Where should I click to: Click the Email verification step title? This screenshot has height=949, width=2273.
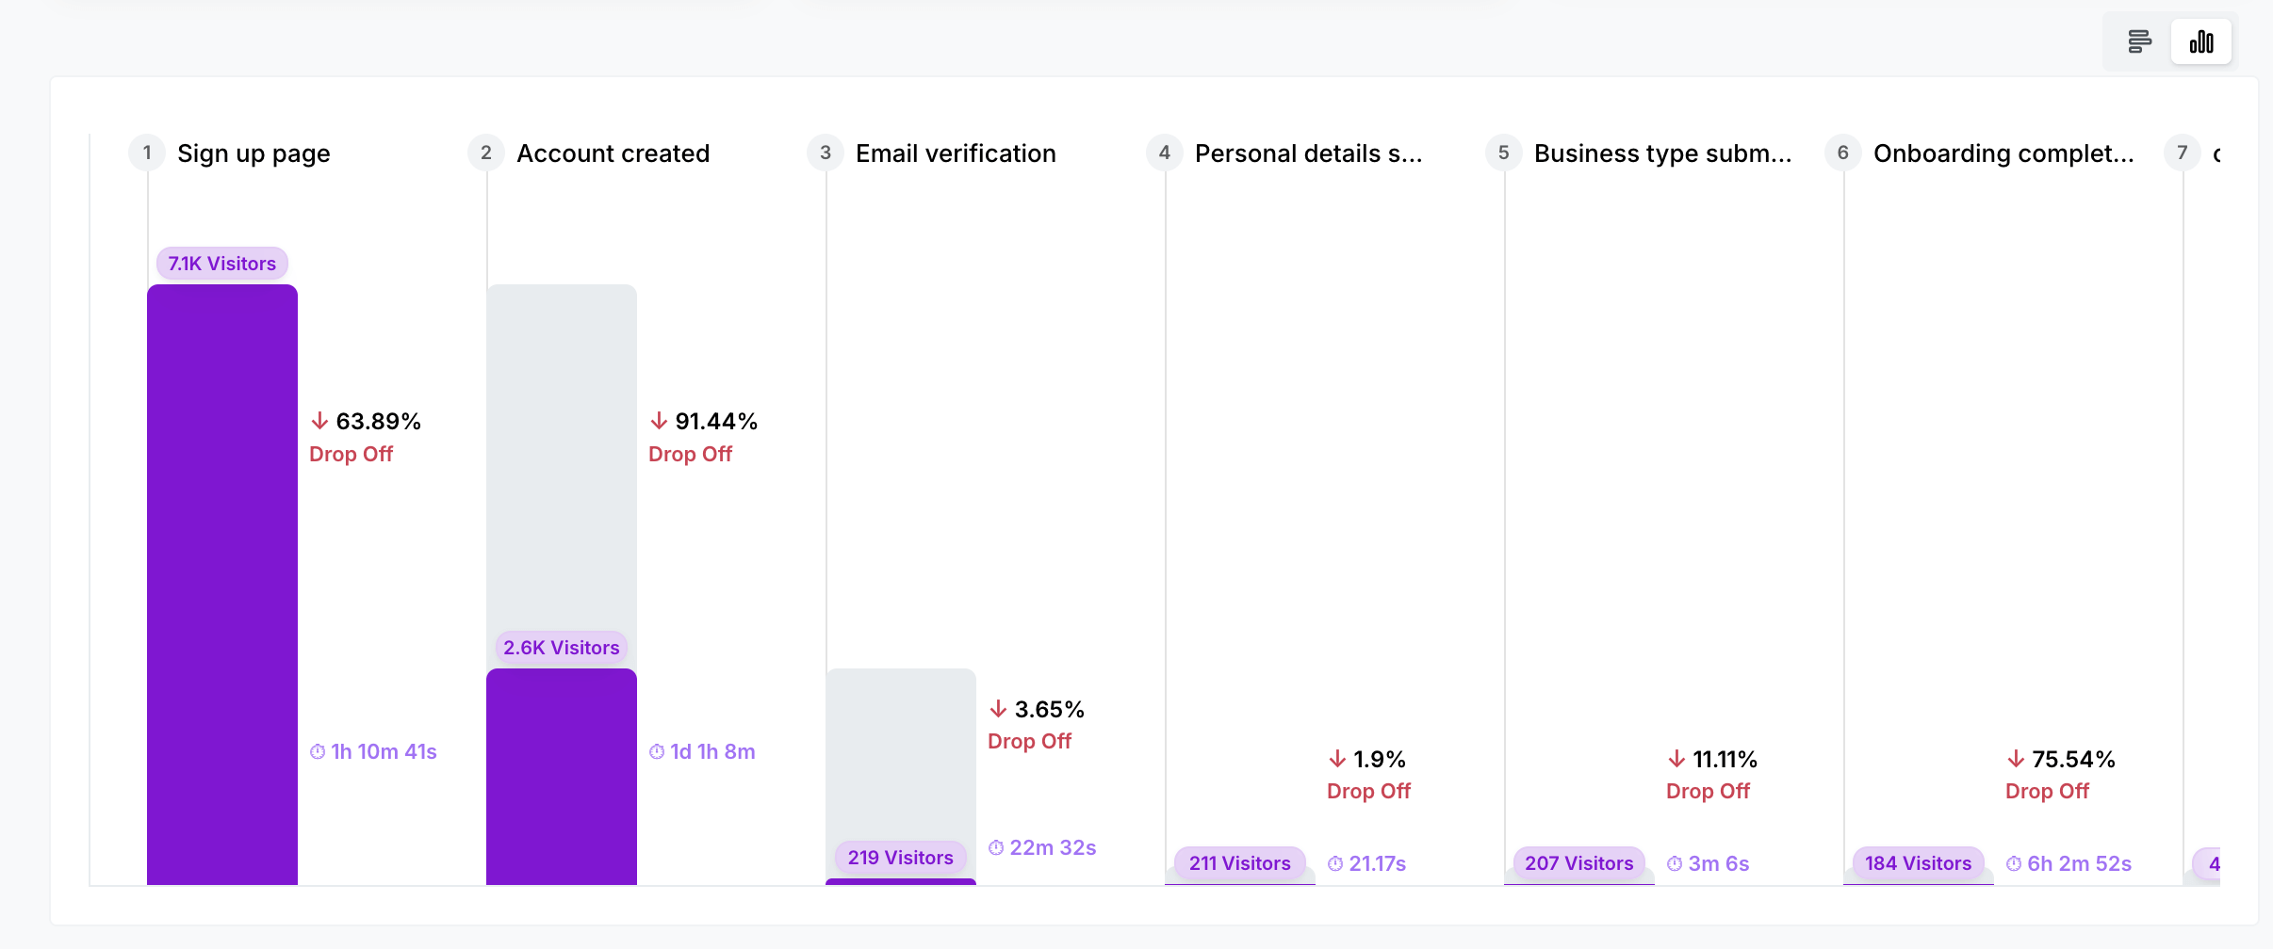pyautogui.click(x=956, y=153)
